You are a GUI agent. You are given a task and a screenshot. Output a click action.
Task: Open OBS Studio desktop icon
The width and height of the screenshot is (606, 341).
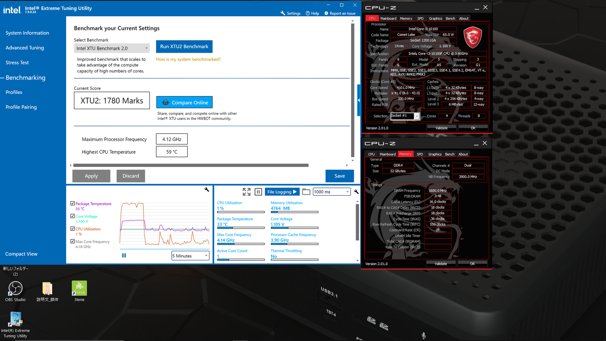point(15,291)
